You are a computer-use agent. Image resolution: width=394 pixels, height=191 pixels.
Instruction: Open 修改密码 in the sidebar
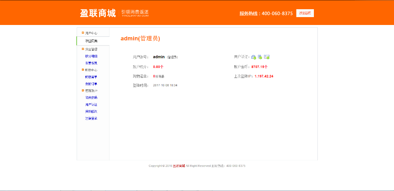click(91, 98)
